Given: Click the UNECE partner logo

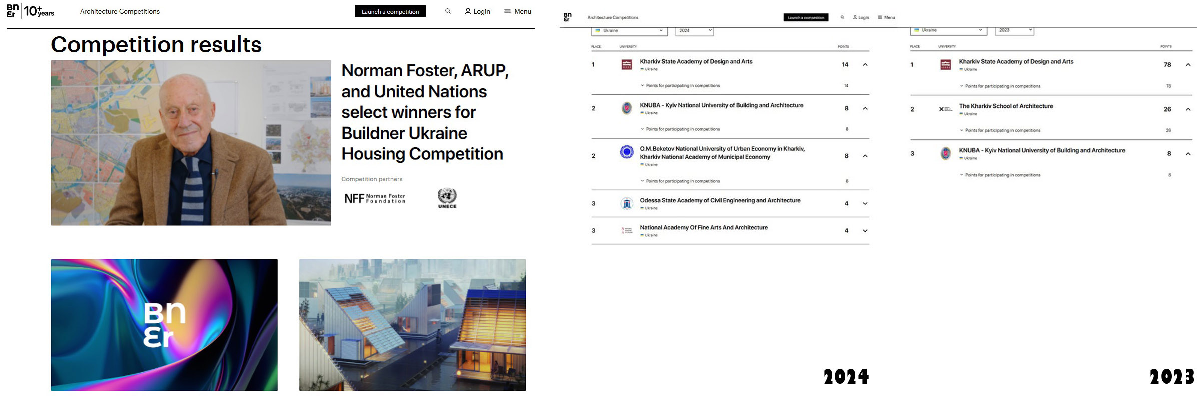Looking at the screenshot, I should coord(447,198).
